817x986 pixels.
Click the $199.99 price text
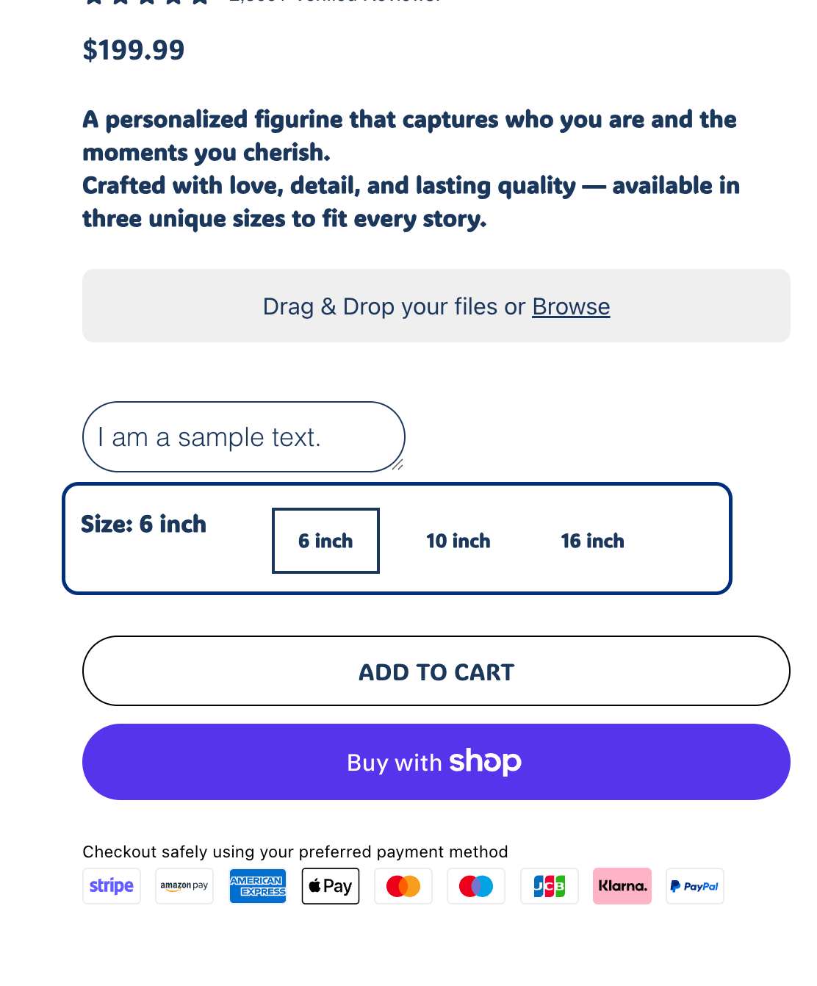point(134,50)
